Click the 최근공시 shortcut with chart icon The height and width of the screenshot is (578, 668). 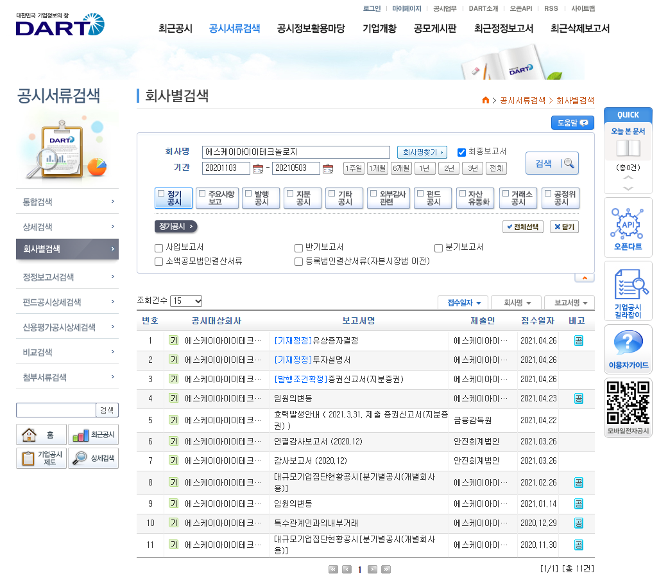click(93, 434)
